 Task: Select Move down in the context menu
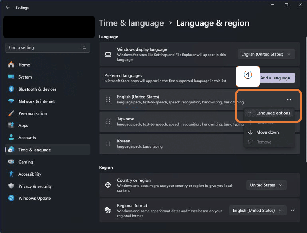pos(269,132)
